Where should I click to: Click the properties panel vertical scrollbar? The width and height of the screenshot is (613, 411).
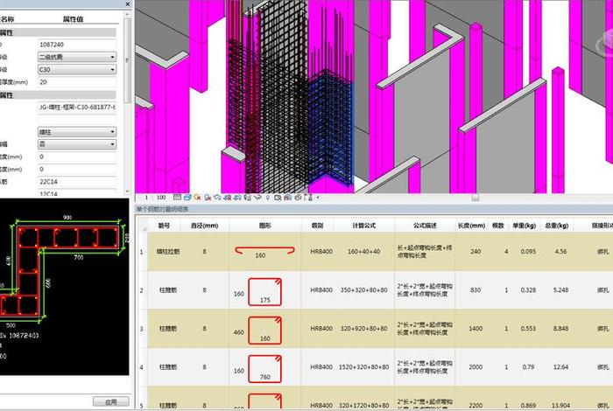(127, 60)
